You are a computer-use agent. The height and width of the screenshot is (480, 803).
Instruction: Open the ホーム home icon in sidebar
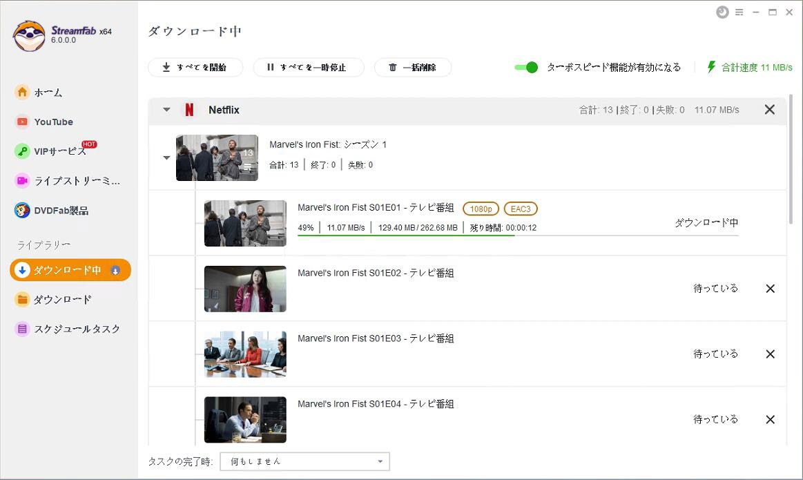tap(22, 93)
